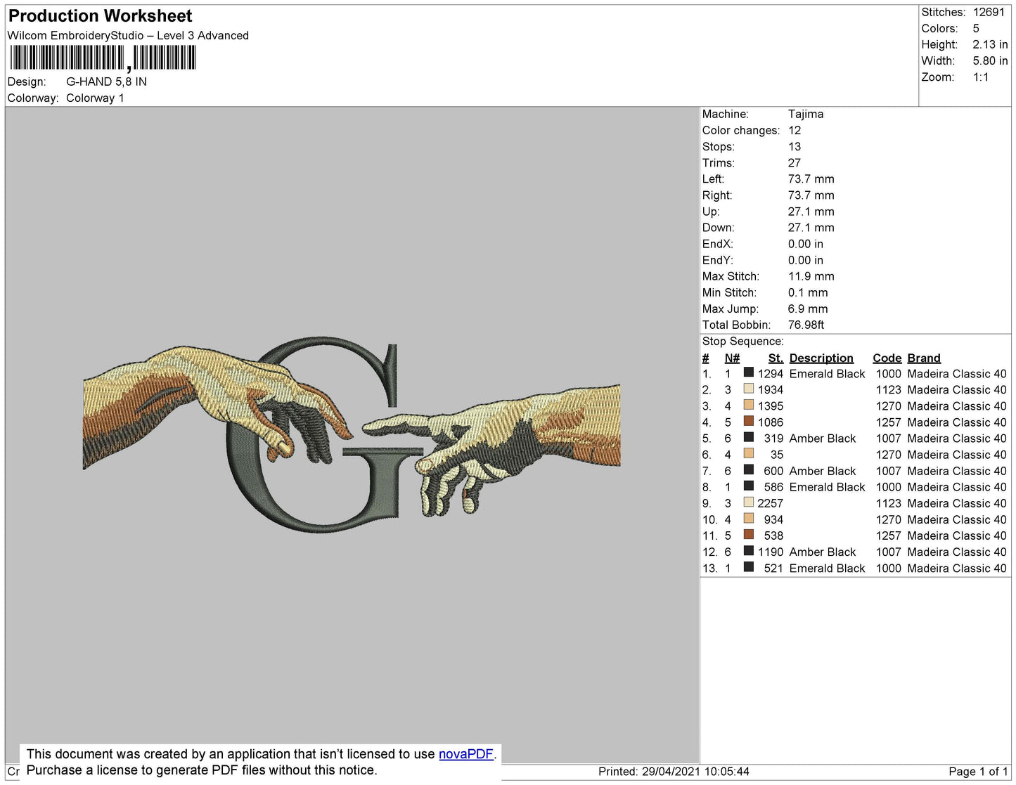The height and width of the screenshot is (785, 1016).
Task: Click the Max Jump value 6.9 mm
Action: 808,309
